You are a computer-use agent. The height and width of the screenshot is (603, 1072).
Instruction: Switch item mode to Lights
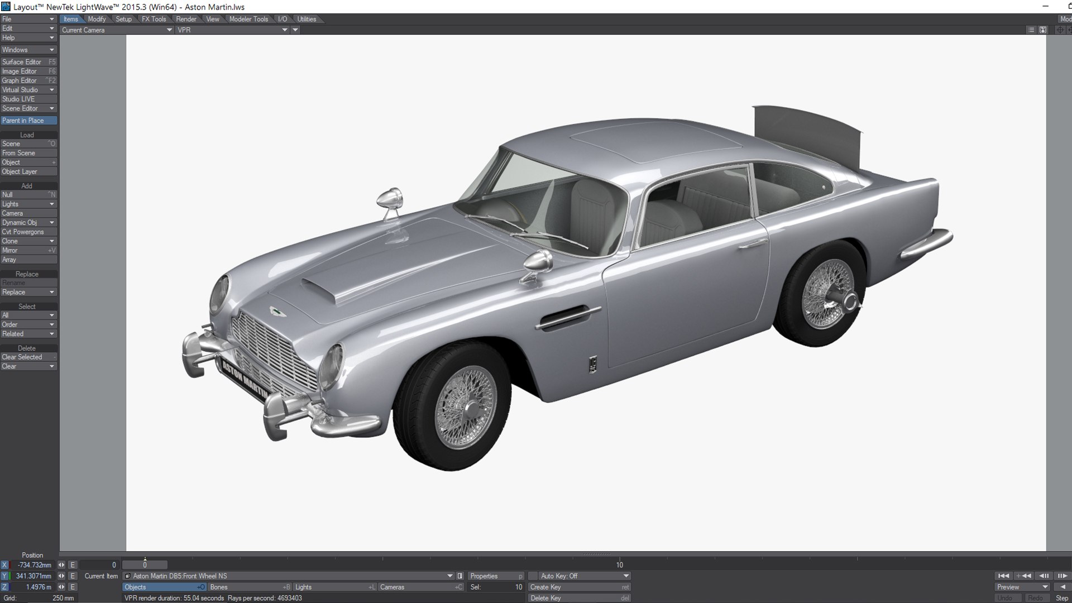pyautogui.click(x=335, y=587)
